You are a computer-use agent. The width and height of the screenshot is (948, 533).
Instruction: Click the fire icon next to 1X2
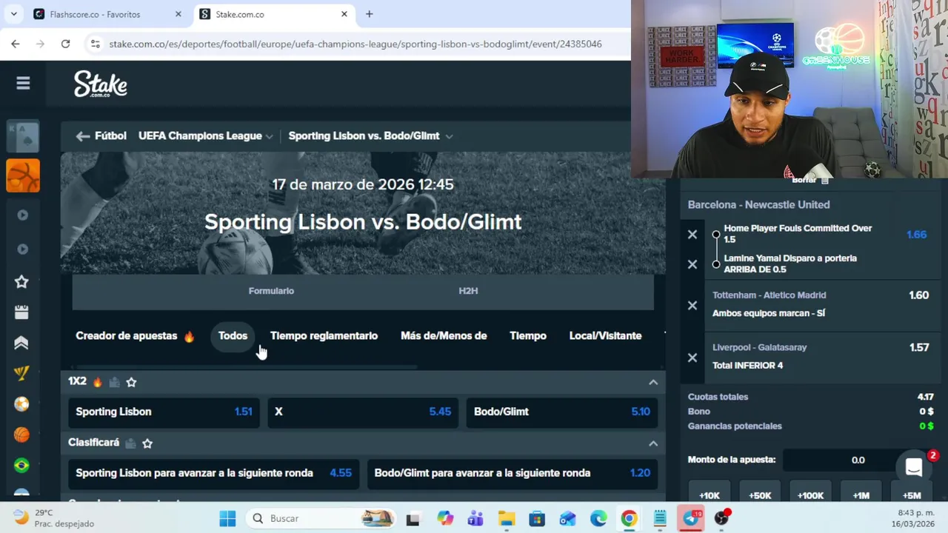point(97,382)
